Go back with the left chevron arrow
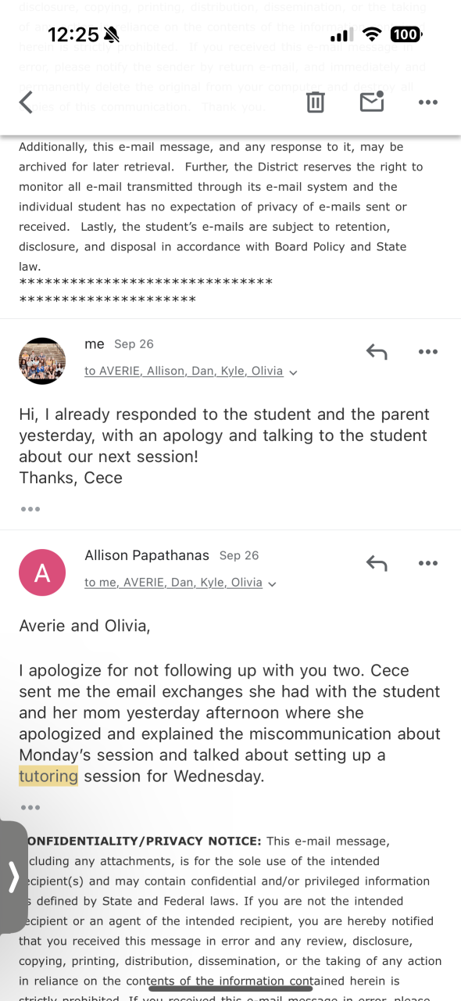Screen dimensions: 461x1001 26,102
